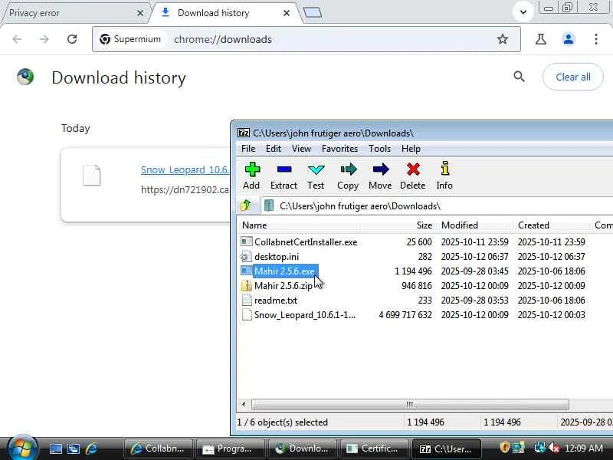Go back in the browser
Image resolution: width=613 pixels, height=460 pixels.
(17, 39)
